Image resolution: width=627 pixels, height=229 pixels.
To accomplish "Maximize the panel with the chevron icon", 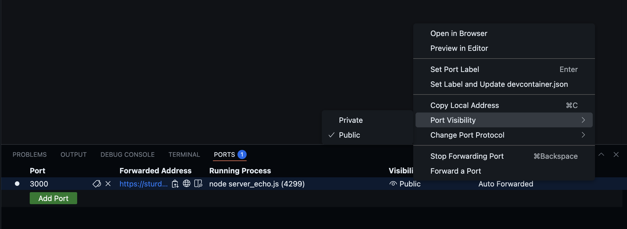I will click(601, 154).
